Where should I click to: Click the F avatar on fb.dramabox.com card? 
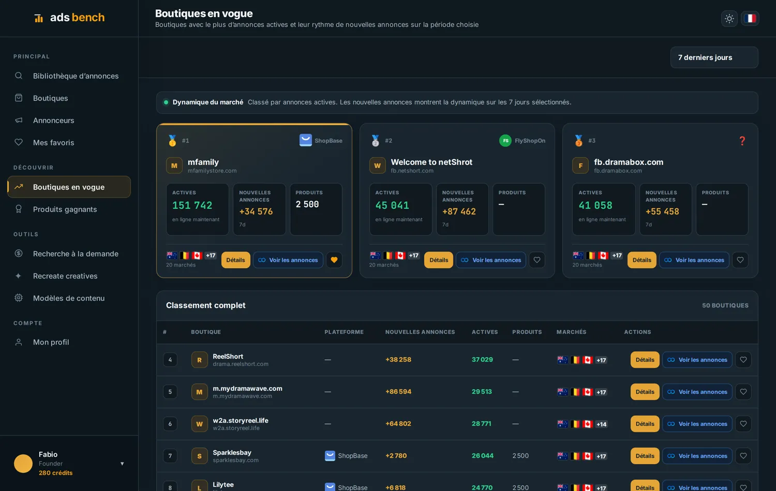pos(580,166)
